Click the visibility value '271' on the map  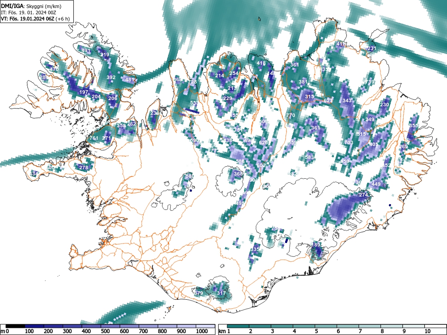(106, 138)
